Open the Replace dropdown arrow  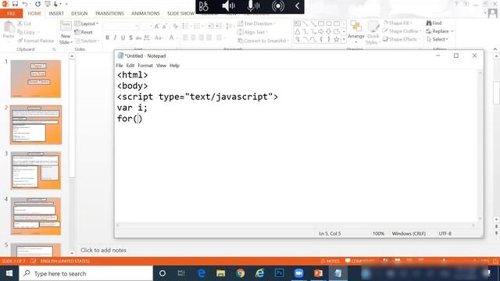coord(452,31)
